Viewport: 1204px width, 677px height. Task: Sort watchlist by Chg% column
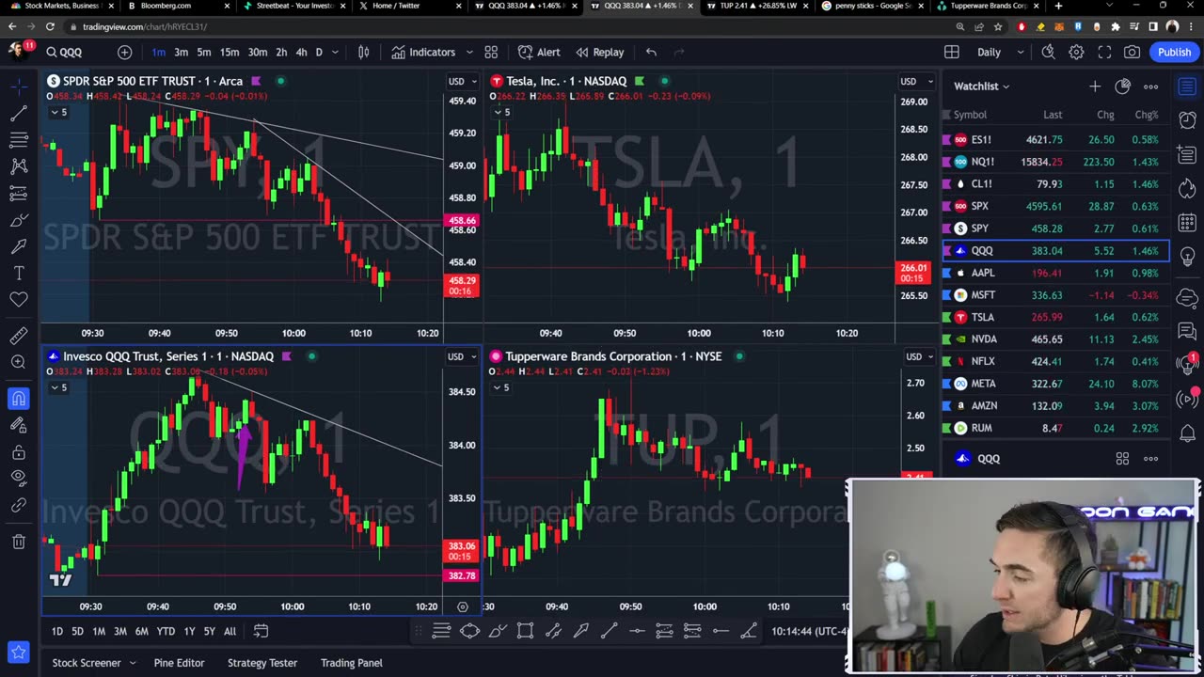click(1147, 115)
